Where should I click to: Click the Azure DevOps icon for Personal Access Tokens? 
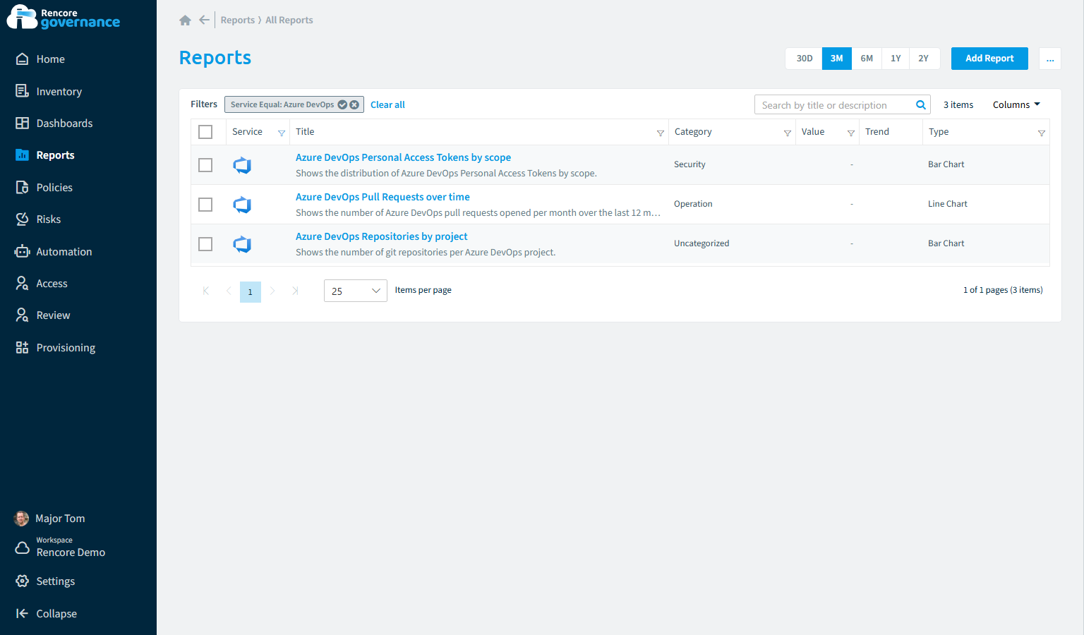pos(242,165)
